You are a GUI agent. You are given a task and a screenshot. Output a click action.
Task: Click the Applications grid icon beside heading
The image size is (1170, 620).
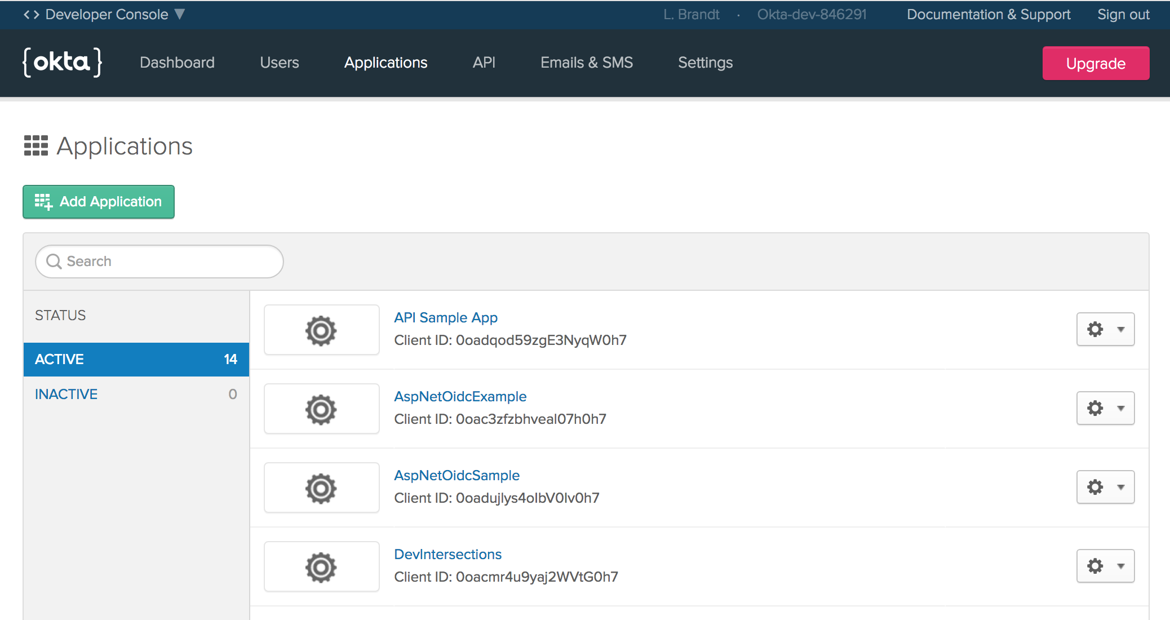tap(36, 146)
